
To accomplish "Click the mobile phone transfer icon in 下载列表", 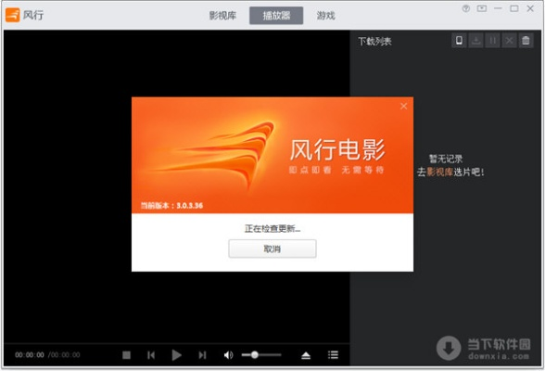I will (x=459, y=41).
